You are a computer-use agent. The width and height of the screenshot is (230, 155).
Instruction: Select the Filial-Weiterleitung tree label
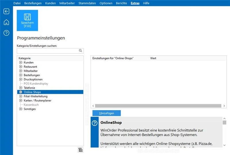point(36,96)
